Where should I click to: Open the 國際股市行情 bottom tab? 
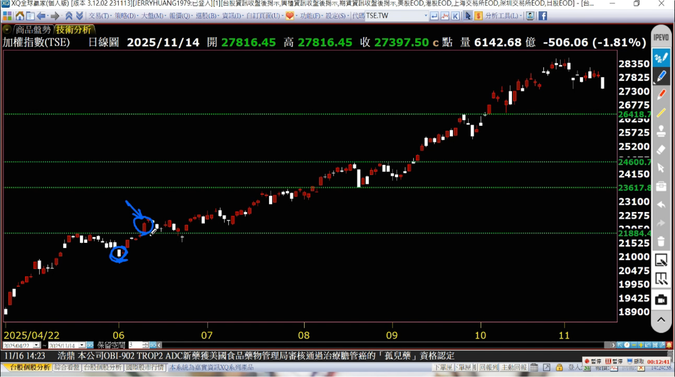(145, 367)
